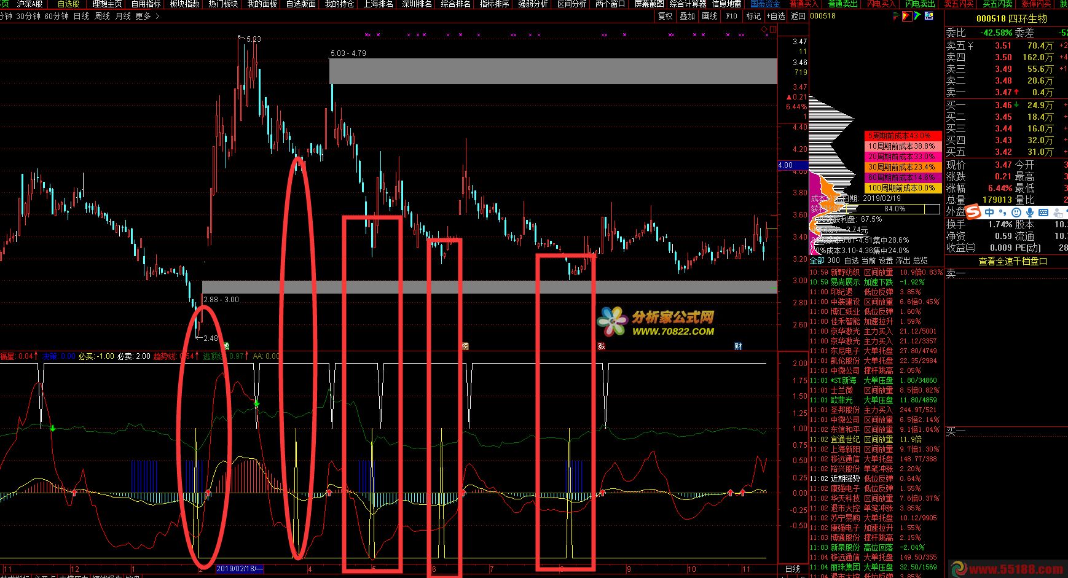Select the 全部 filter tab
The width and height of the screenshot is (1068, 578).
tap(817, 260)
